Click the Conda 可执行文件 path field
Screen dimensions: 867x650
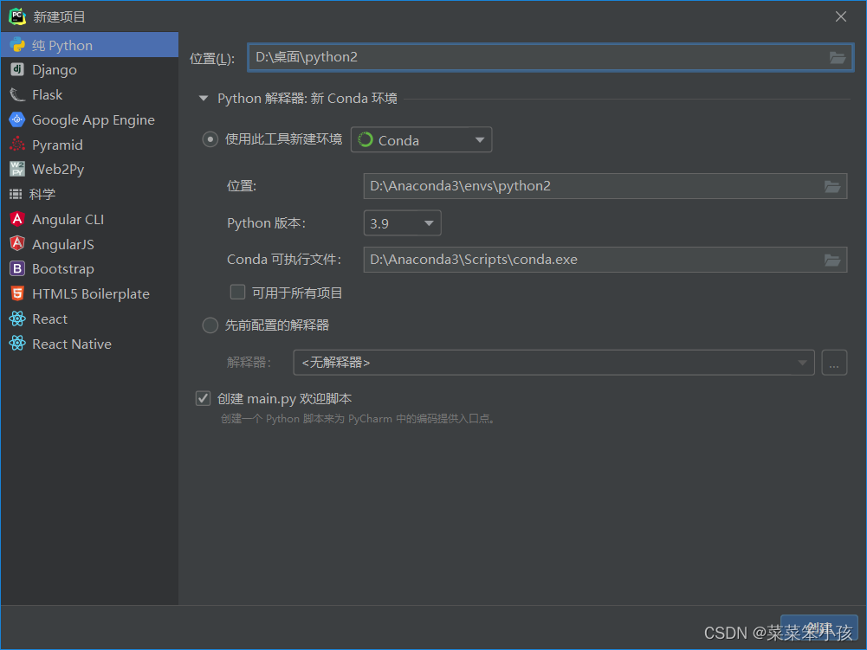(x=605, y=260)
